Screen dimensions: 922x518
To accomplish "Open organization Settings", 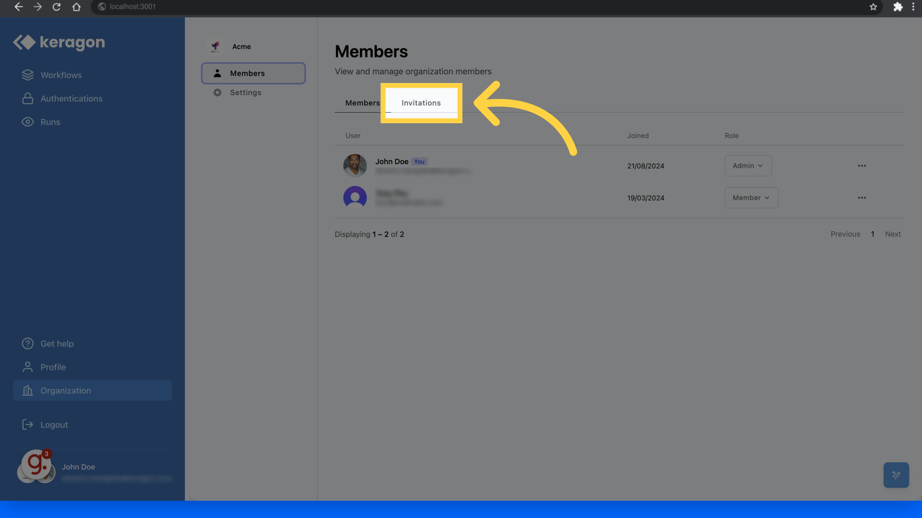I will (245, 93).
